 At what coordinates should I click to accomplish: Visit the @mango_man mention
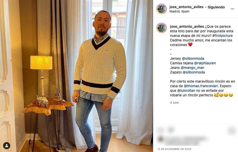[192, 68]
